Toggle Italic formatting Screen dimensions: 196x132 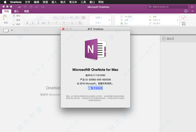33,23
